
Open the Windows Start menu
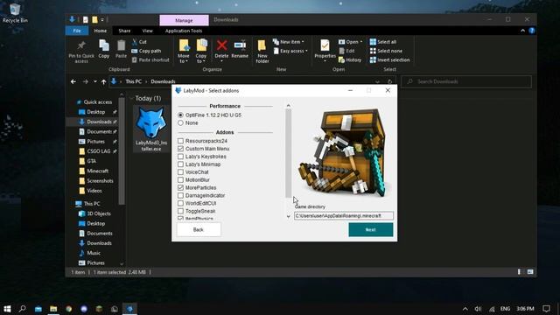pos(7,309)
